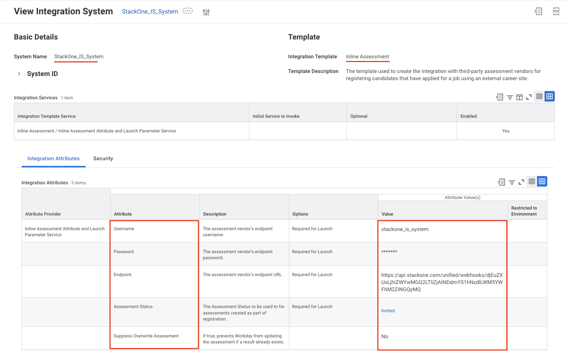Open related actions ellipsis next to StackOne_IS_System
The width and height of the screenshot is (568, 357).
tap(188, 11)
